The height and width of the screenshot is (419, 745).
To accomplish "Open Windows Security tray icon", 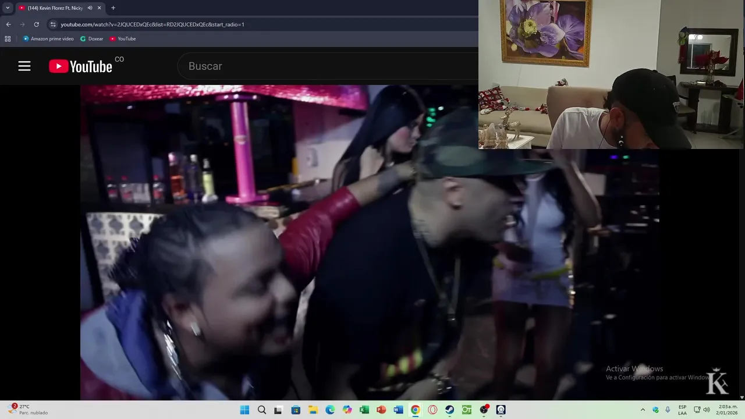I will tap(655, 410).
